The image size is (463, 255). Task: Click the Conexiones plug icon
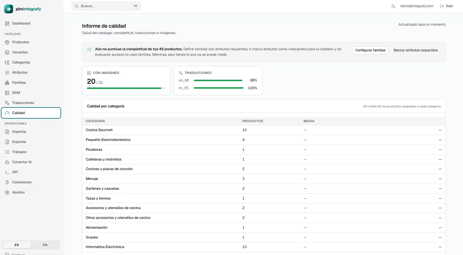tap(7, 182)
